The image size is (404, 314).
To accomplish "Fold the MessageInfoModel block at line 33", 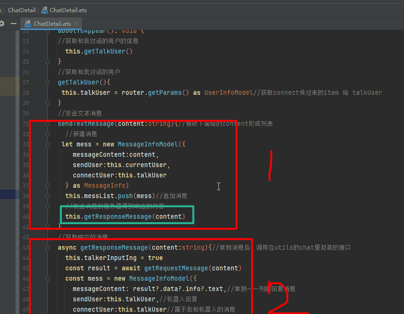I will tap(47, 145).
